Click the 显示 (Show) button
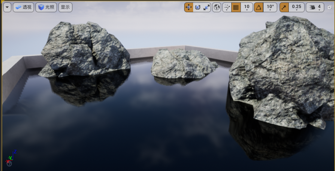Viewport: 335px width, 171px height. click(x=65, y=7)
